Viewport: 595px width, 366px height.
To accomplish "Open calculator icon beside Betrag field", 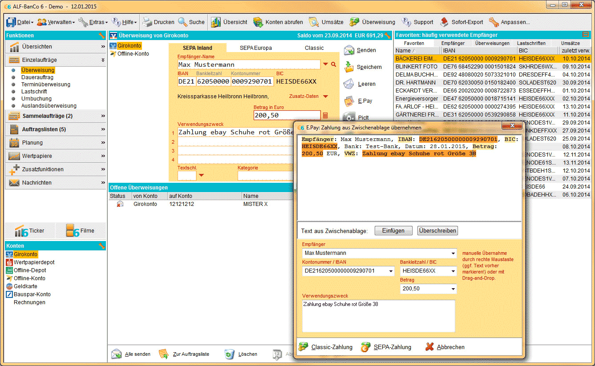I will [325, 116].
